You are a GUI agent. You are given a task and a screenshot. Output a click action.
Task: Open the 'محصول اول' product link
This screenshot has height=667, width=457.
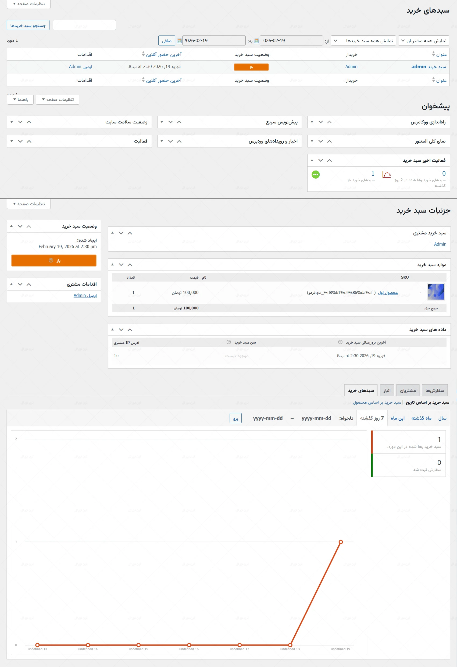click(388, 292)
